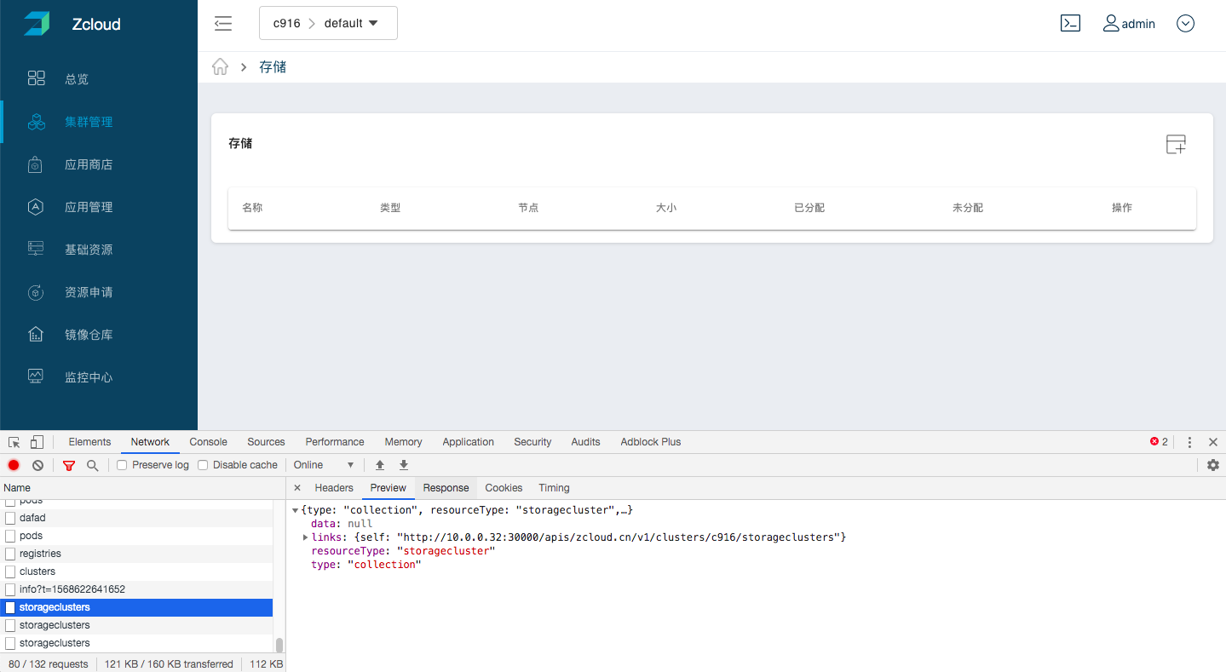Switch to Adblock Plus DevTools tab
1226x672 pixels.
pyautogui.click(x=650, y=442)
